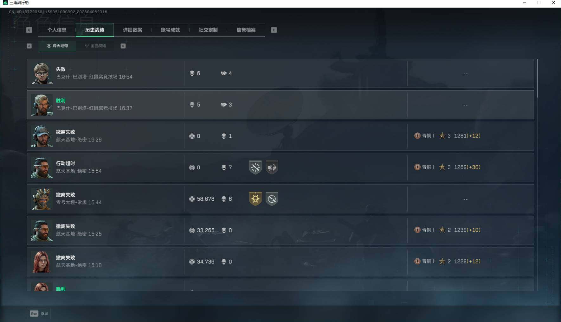The image size is (561, 322).
Task: Click the first badge icon in 行动超时 row
Action: tap(255, 167)
